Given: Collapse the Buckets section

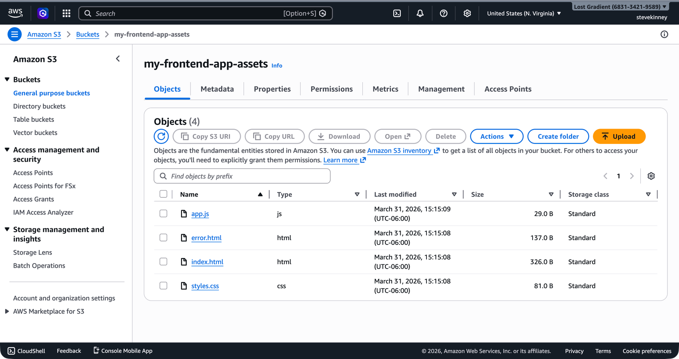Looking at the screenshot, I should click(7, 79).
